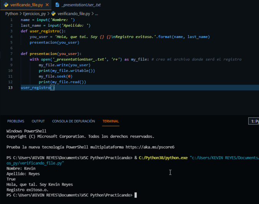This screenshot has height=204, width=259.
Task: Select the TERMINAL panel tab
Action: pos(111,121)
